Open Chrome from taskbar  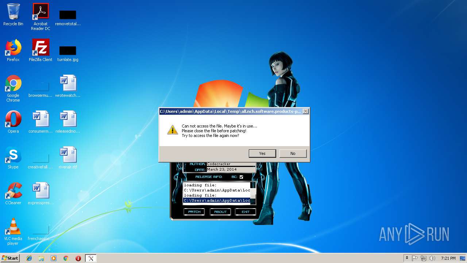coord(66,258)
